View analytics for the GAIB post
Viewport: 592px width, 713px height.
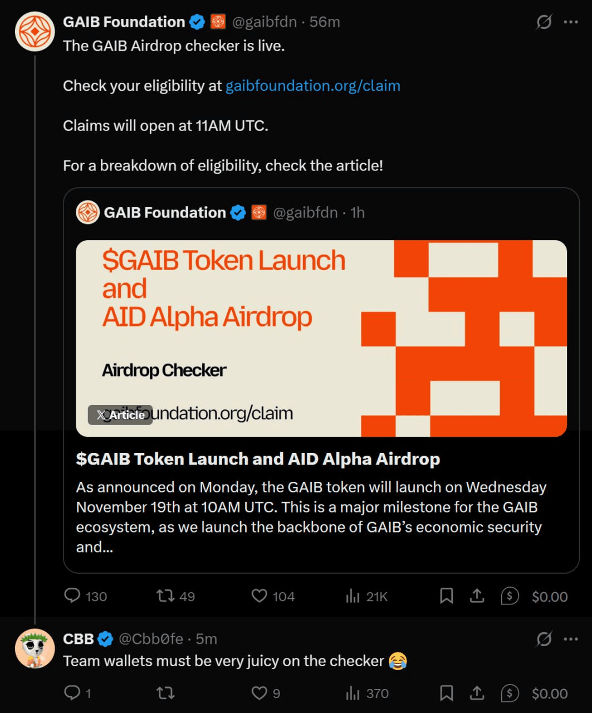353,596
